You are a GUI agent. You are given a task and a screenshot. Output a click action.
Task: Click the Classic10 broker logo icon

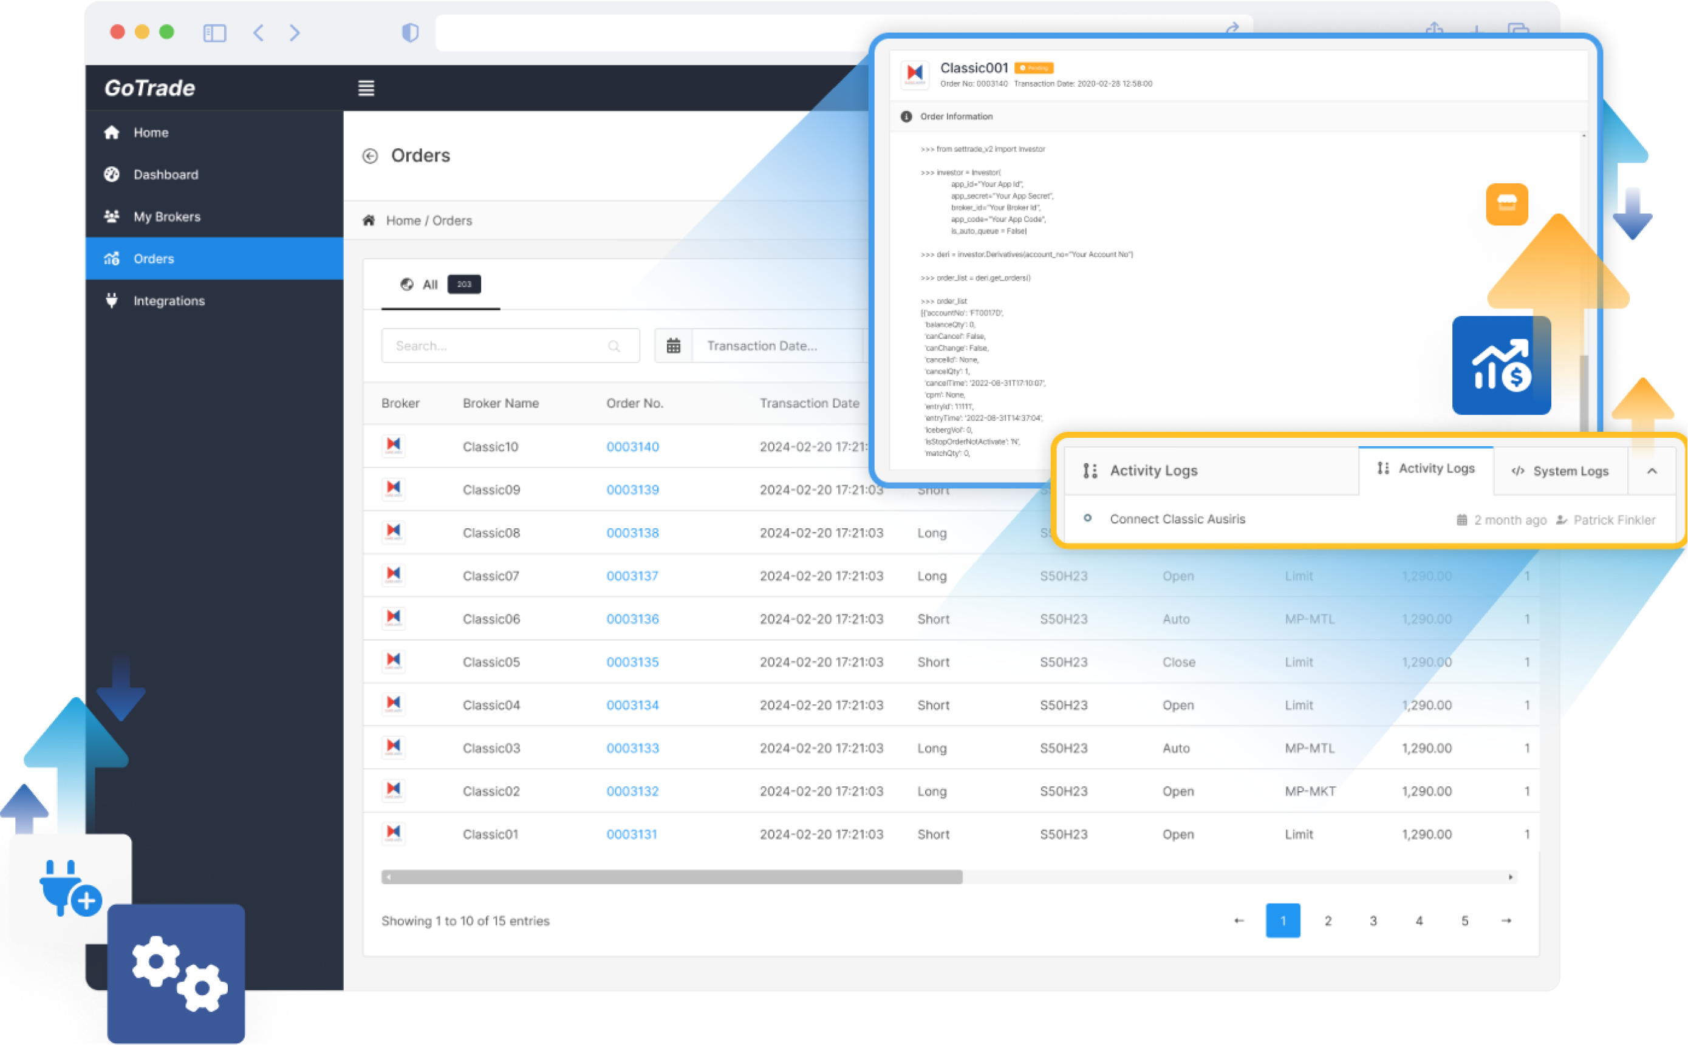[394, 446]
